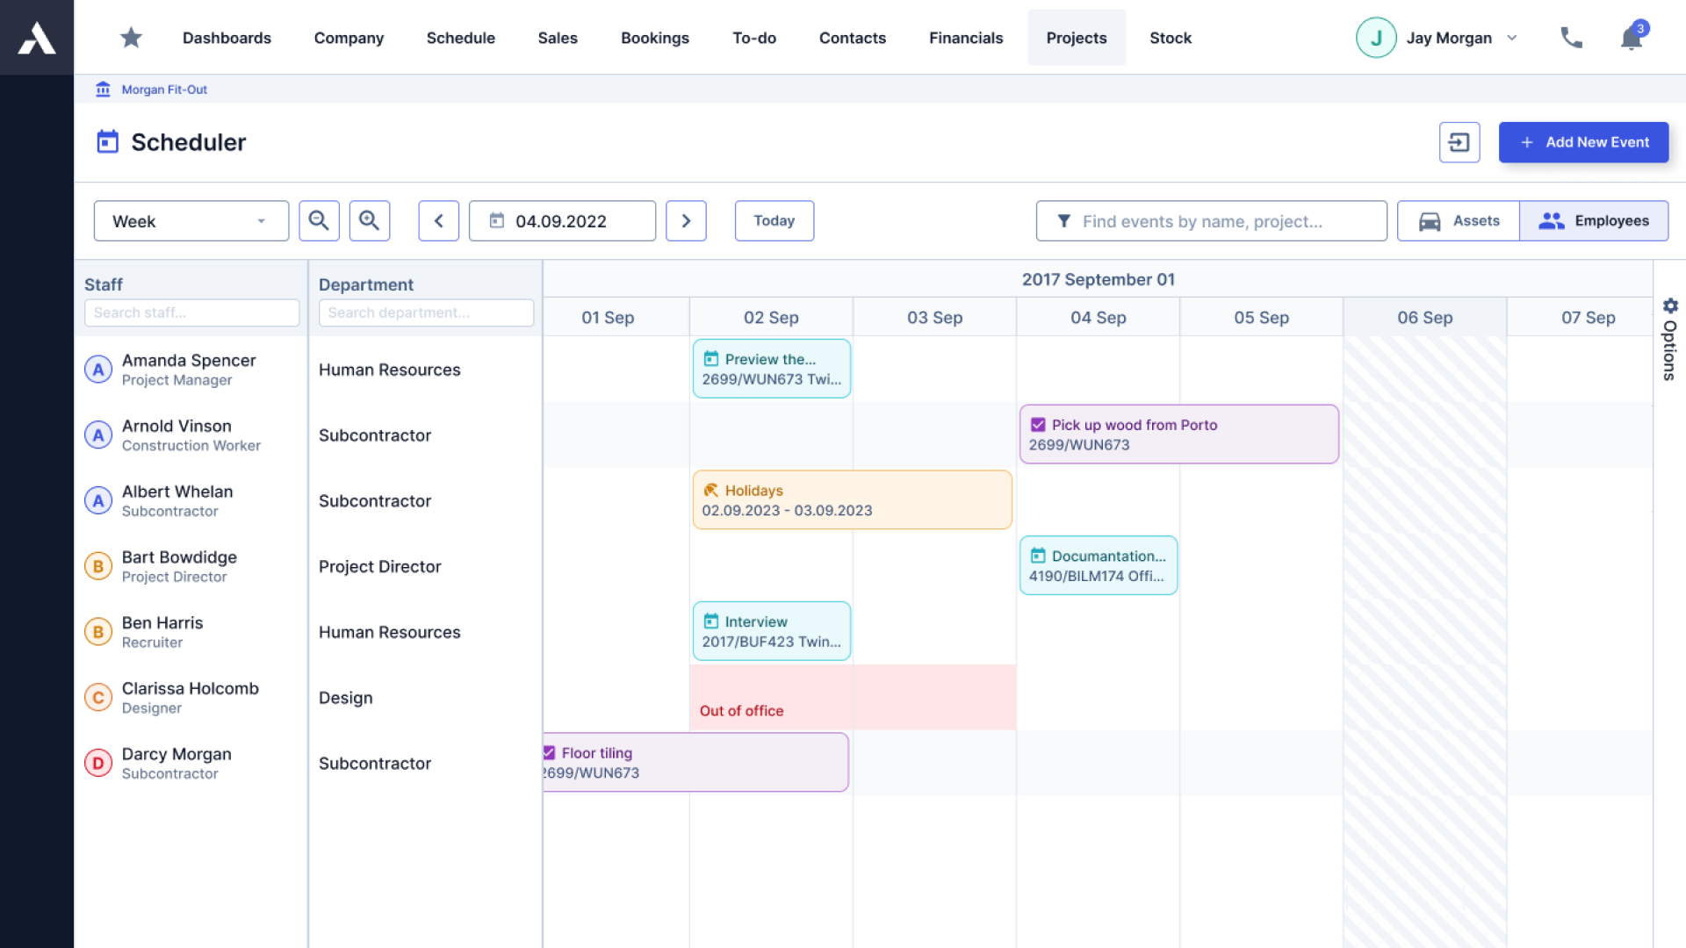Expand the Week view dropdown

(x=191, y=221)
